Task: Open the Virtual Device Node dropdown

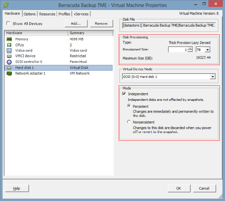Action: point(213,77)
